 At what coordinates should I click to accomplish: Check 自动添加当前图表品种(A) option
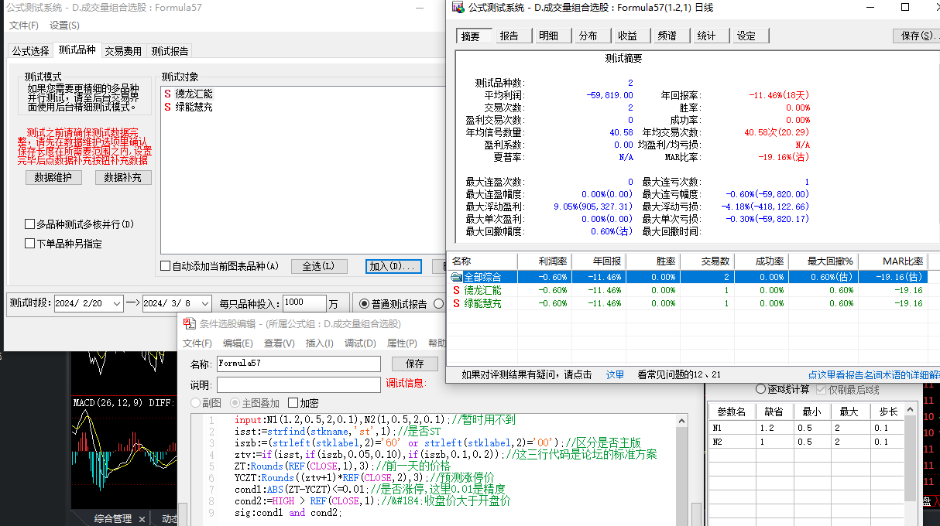pyautogui.click(x=165, y=266)
